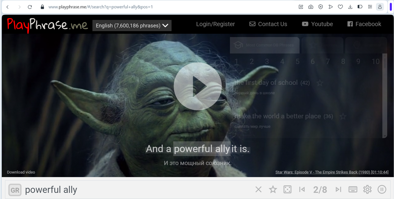Open browser easy setup sliders icon

pyautogui.click(x=370, y=7)
